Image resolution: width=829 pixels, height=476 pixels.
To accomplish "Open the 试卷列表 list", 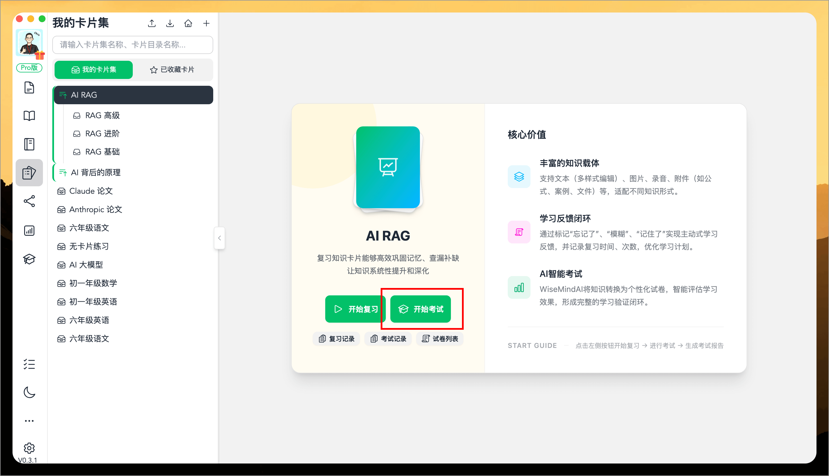I will pyautogui.click(x=439, y=339).
